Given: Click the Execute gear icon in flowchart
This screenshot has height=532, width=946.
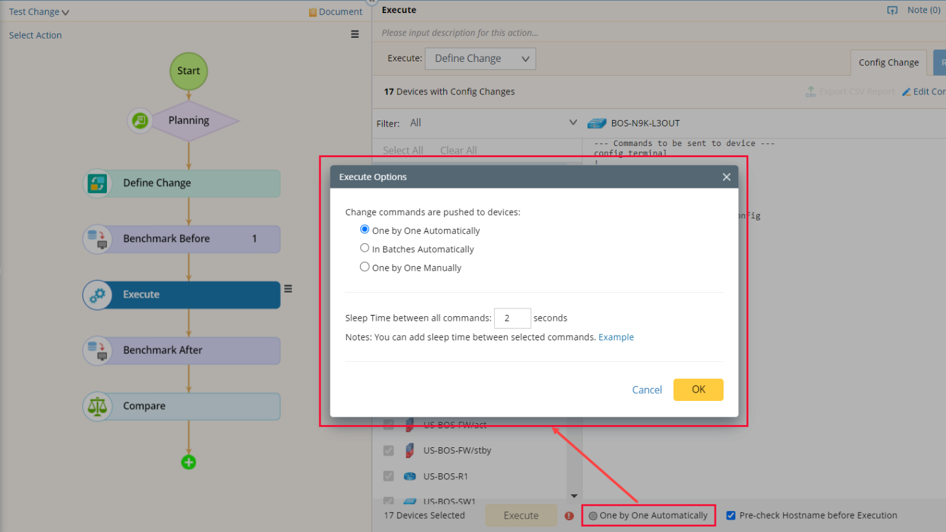Looking at the screenshot, I should click(x=97, y=295).
